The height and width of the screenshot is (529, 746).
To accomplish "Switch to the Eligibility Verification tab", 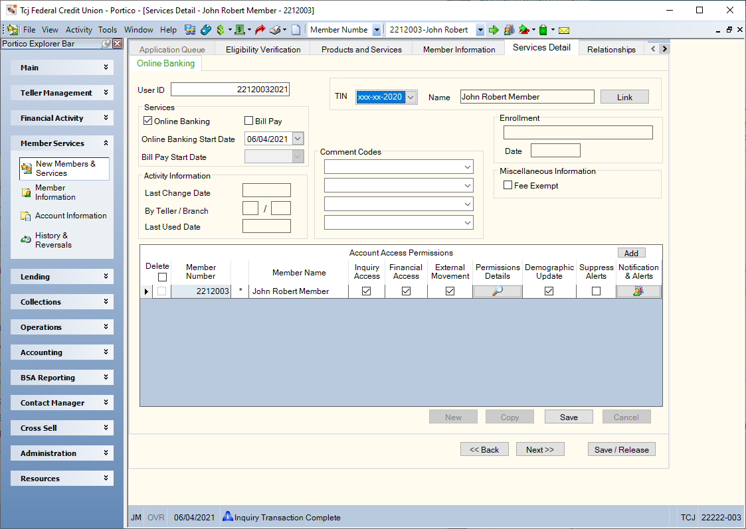I will click(262, 49).
